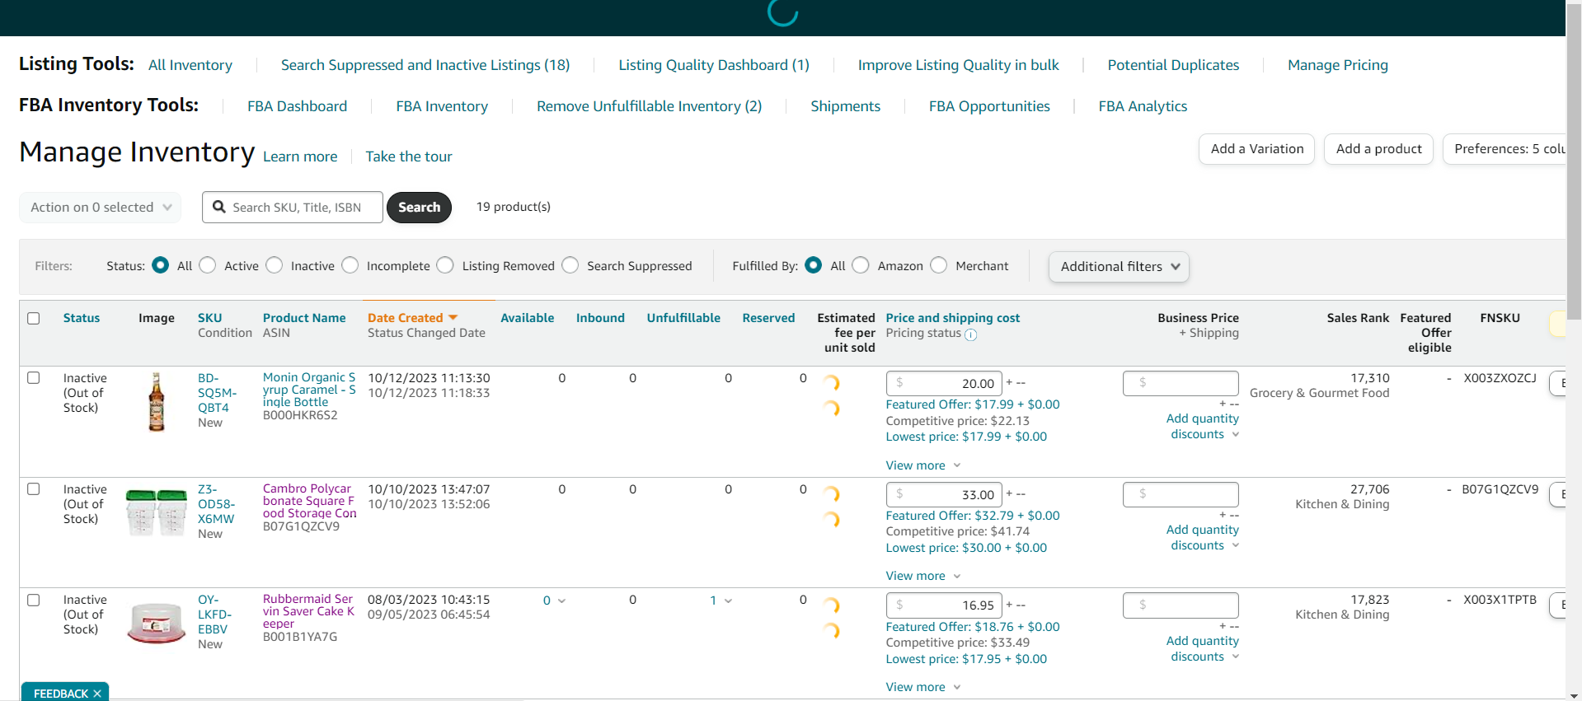Select the Active status radio button
Viewport: 1582px width, 701px height.
point(208,265)
